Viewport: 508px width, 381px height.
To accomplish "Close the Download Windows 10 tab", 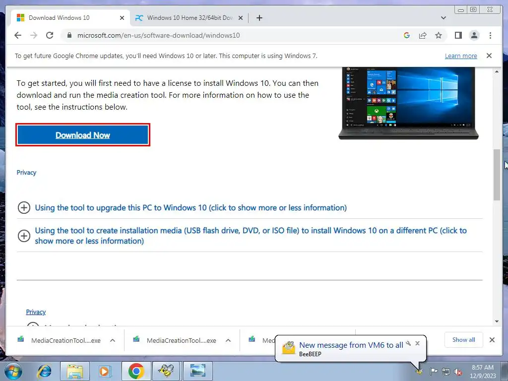I will (x=122, y=18).
